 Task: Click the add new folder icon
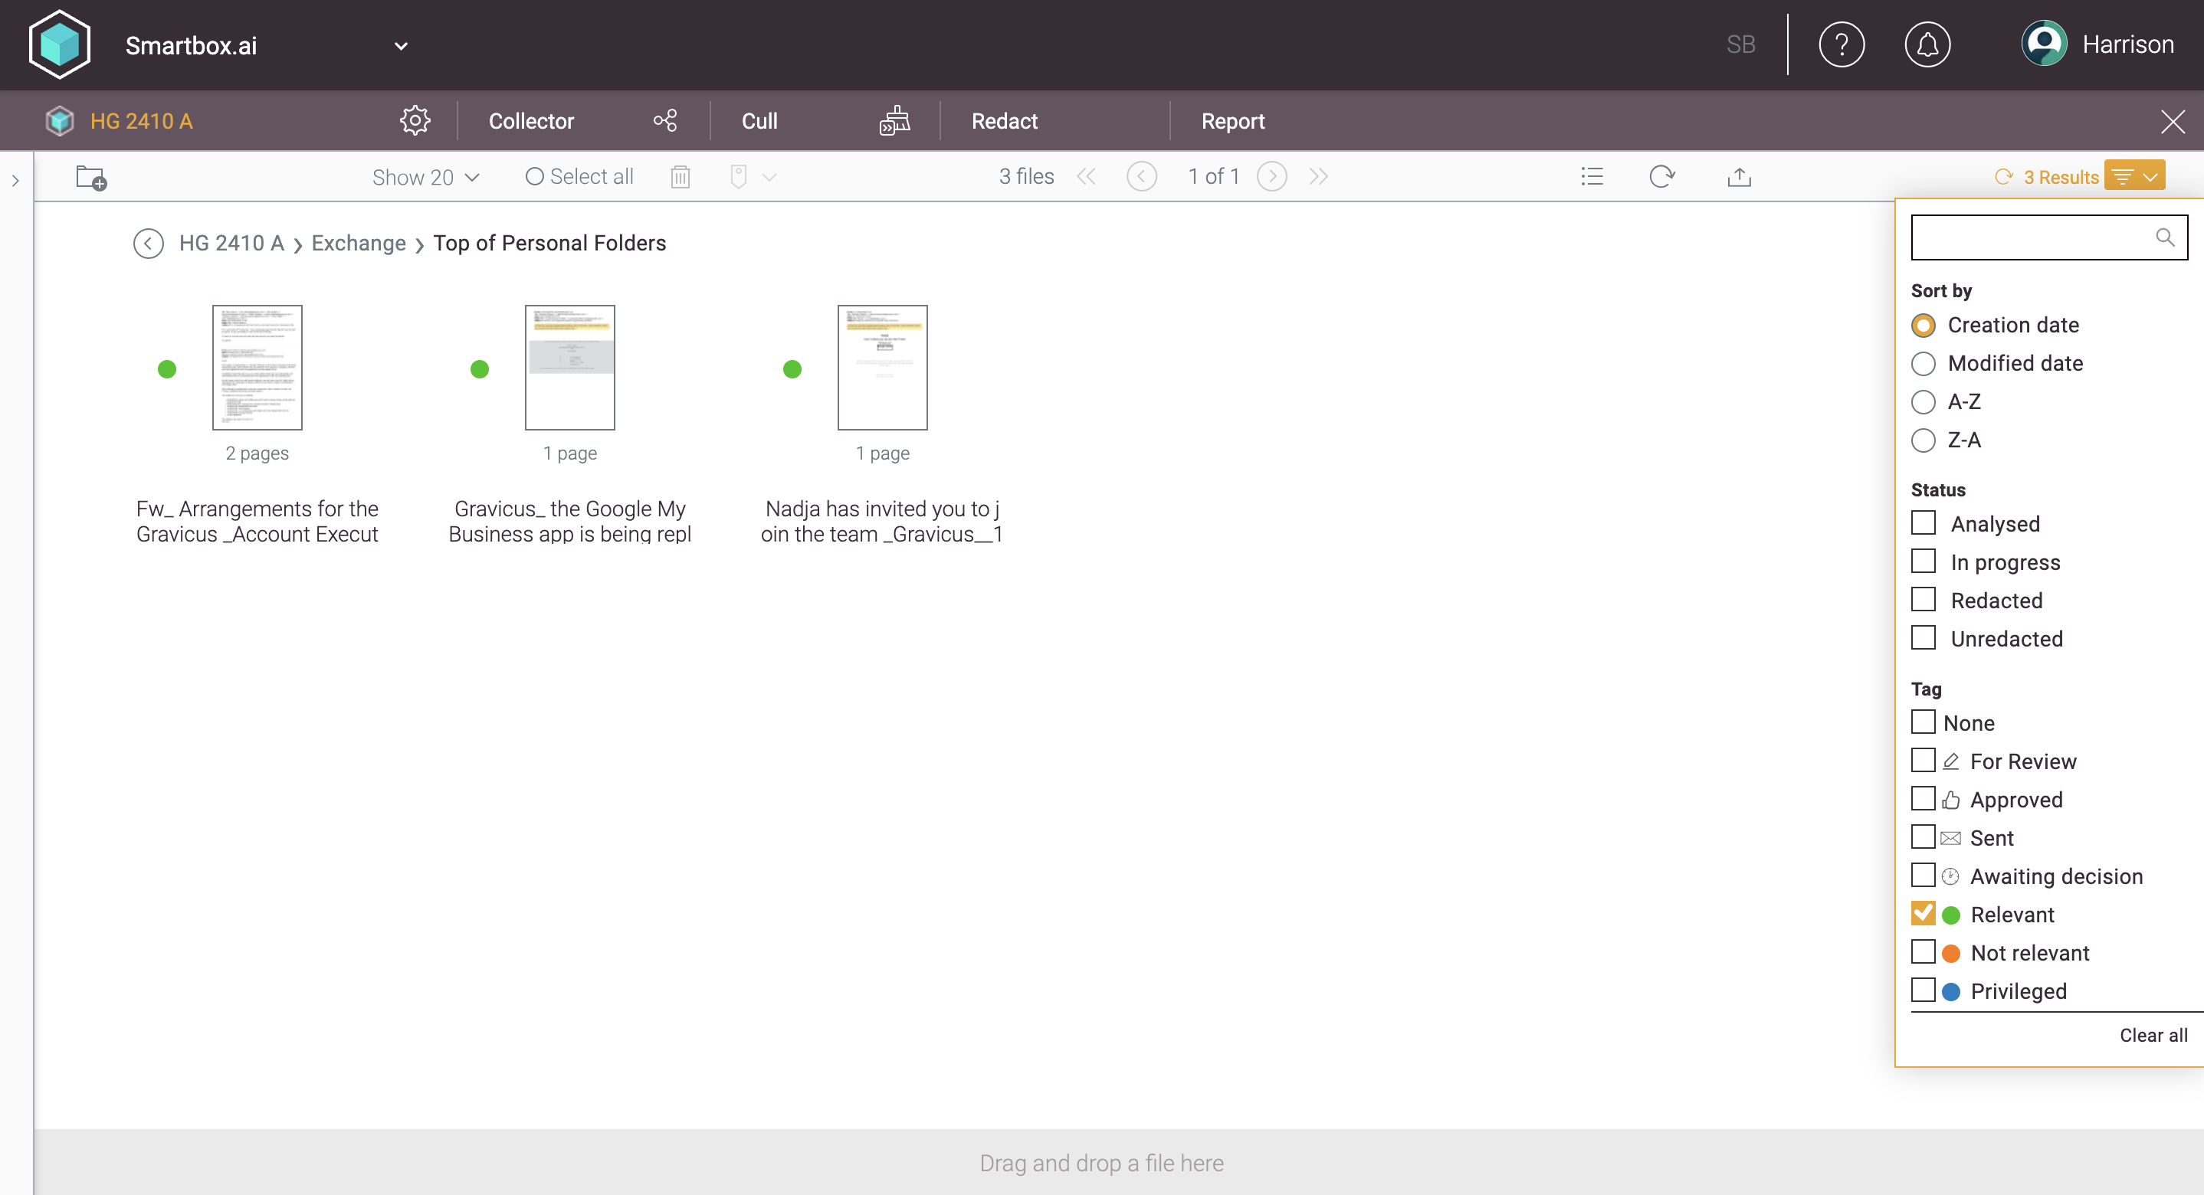click(90, 177)
